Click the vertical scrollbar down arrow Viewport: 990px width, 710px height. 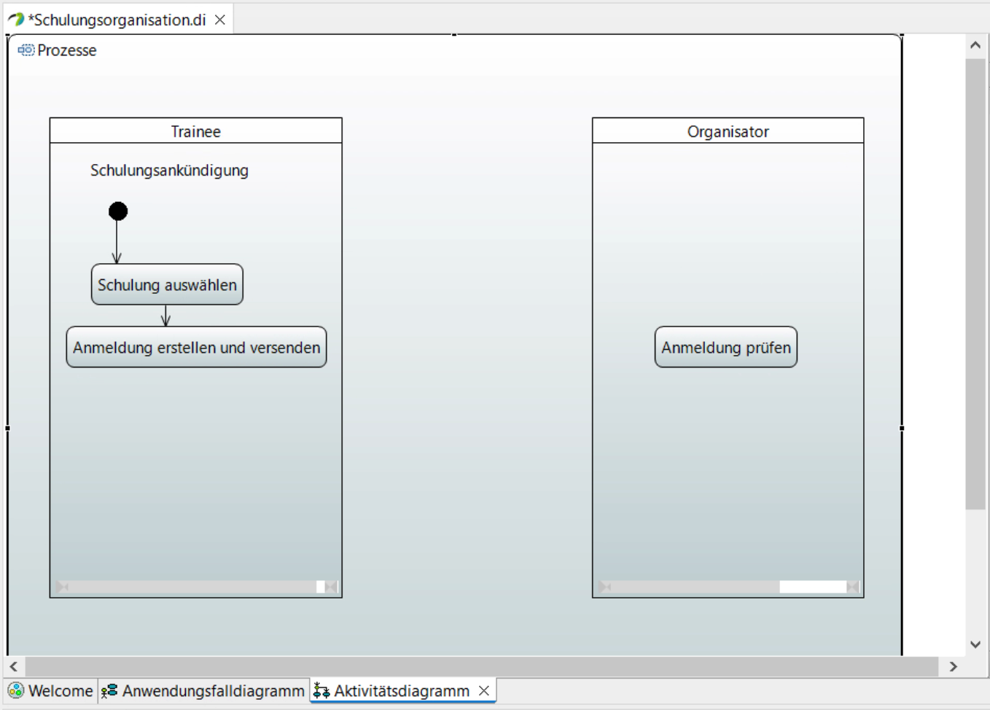(975, 644)
